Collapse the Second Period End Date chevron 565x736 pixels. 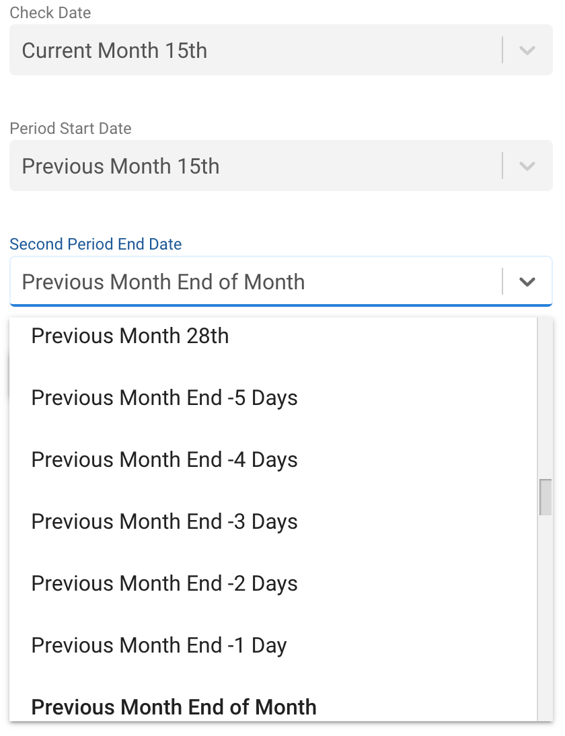pos(527,282)
